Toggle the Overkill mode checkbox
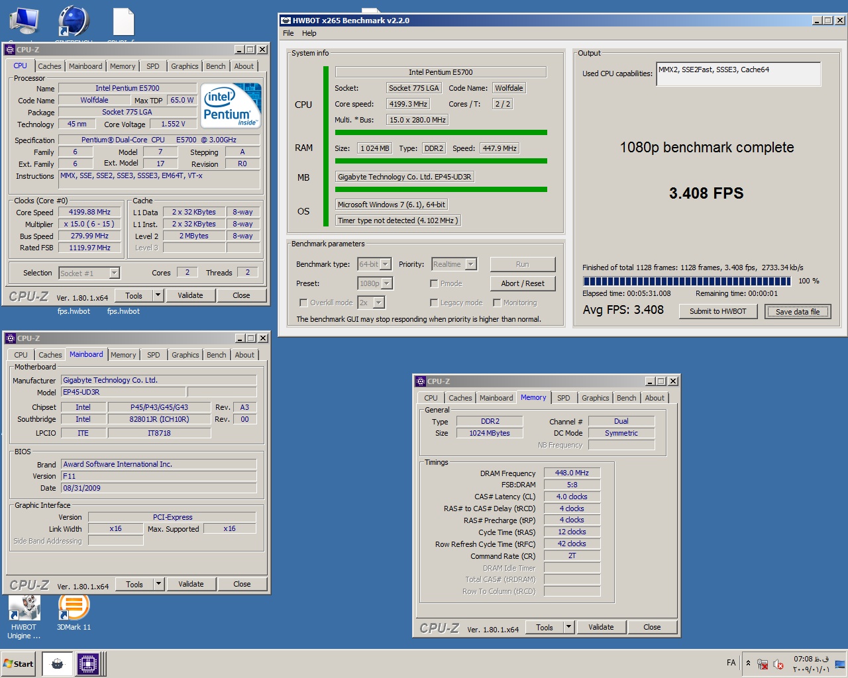The height and width of the screenshot is (678, 848). [x=303, y=303]
